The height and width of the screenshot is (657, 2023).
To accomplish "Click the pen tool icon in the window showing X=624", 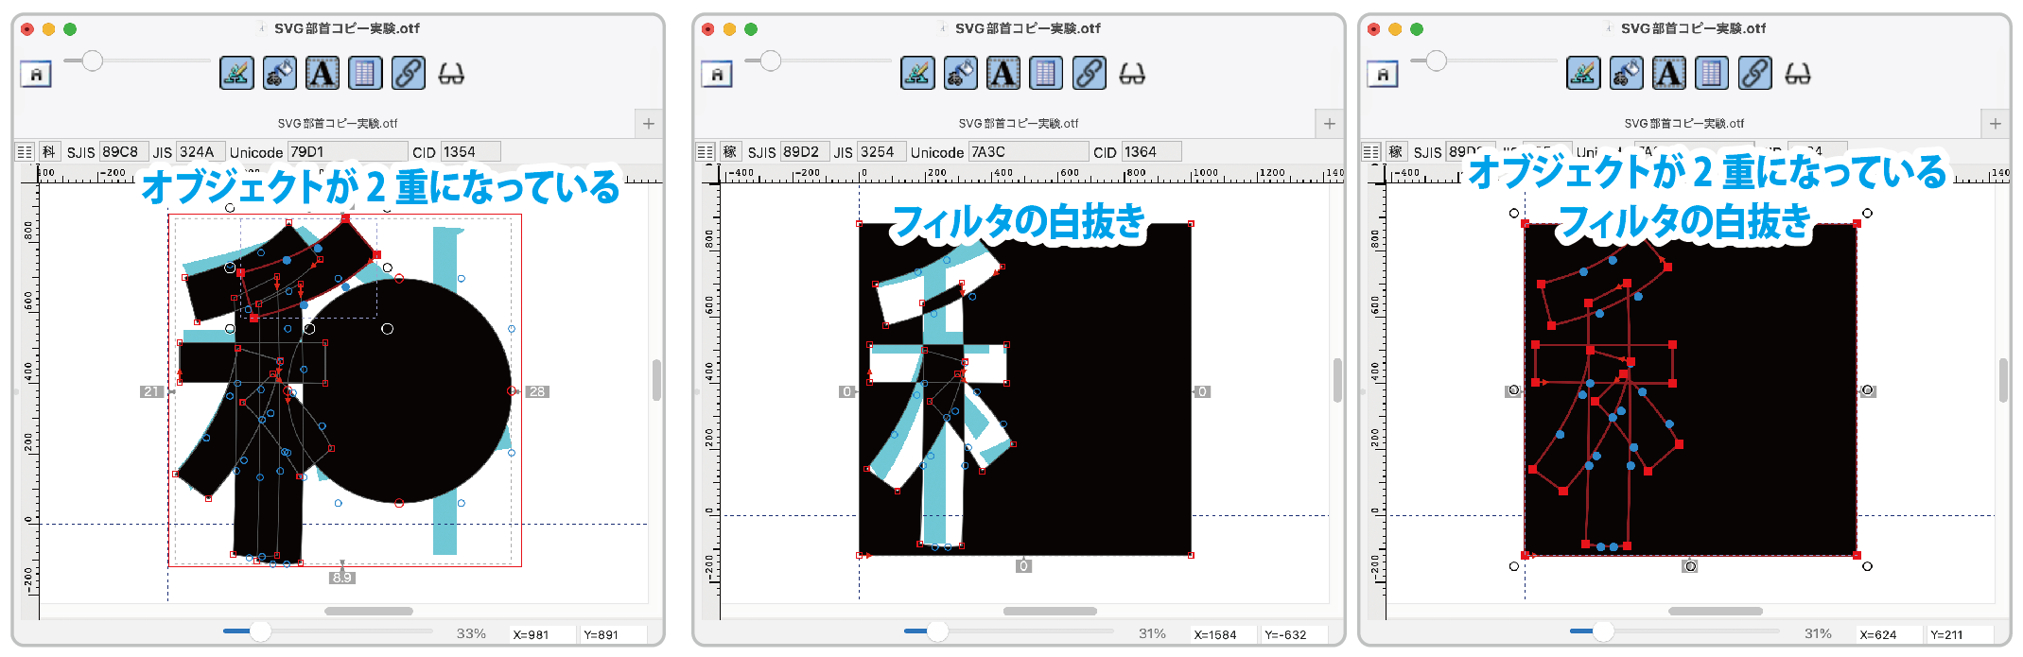I will 1582,73.
